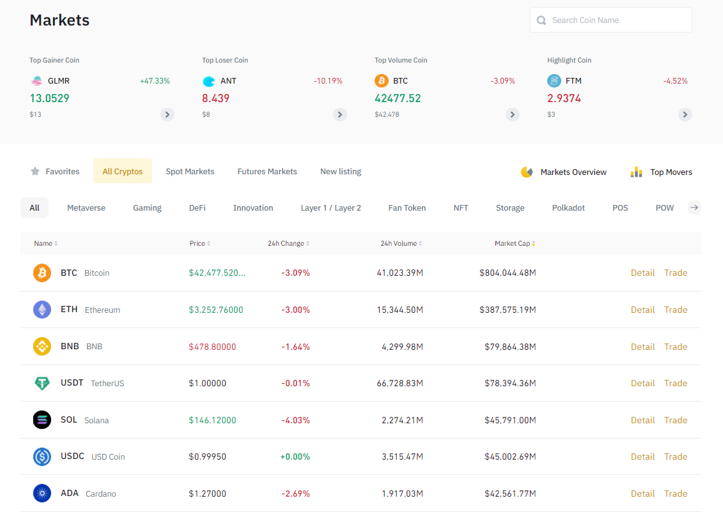
Task: Switch to the Spot Markets tab
Action: pyautogui.click(x=190, y=171)
